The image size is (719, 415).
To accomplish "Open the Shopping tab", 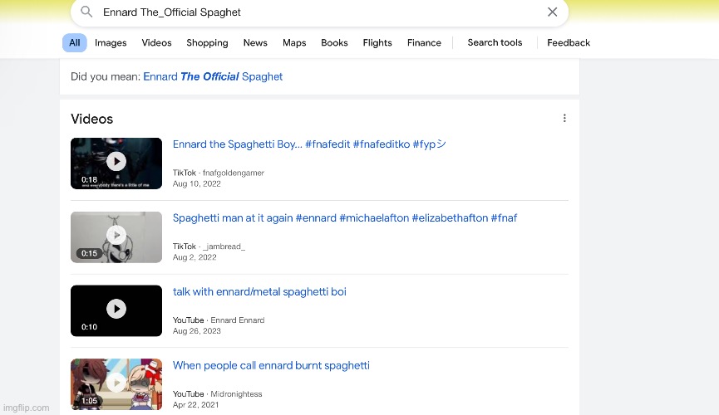I will click(x=207, y=43).
